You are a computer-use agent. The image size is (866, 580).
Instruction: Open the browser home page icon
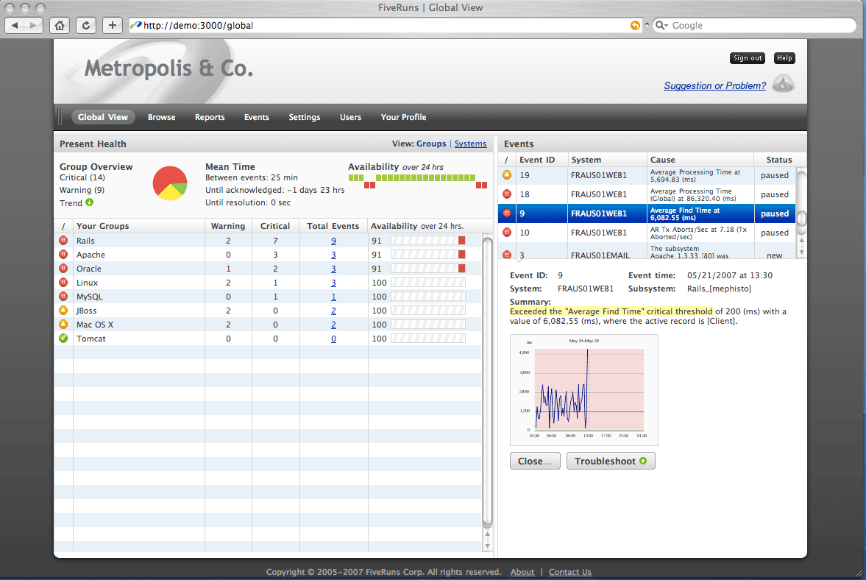60,26
